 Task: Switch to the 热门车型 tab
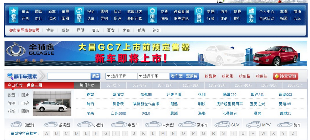click(87, 85)
